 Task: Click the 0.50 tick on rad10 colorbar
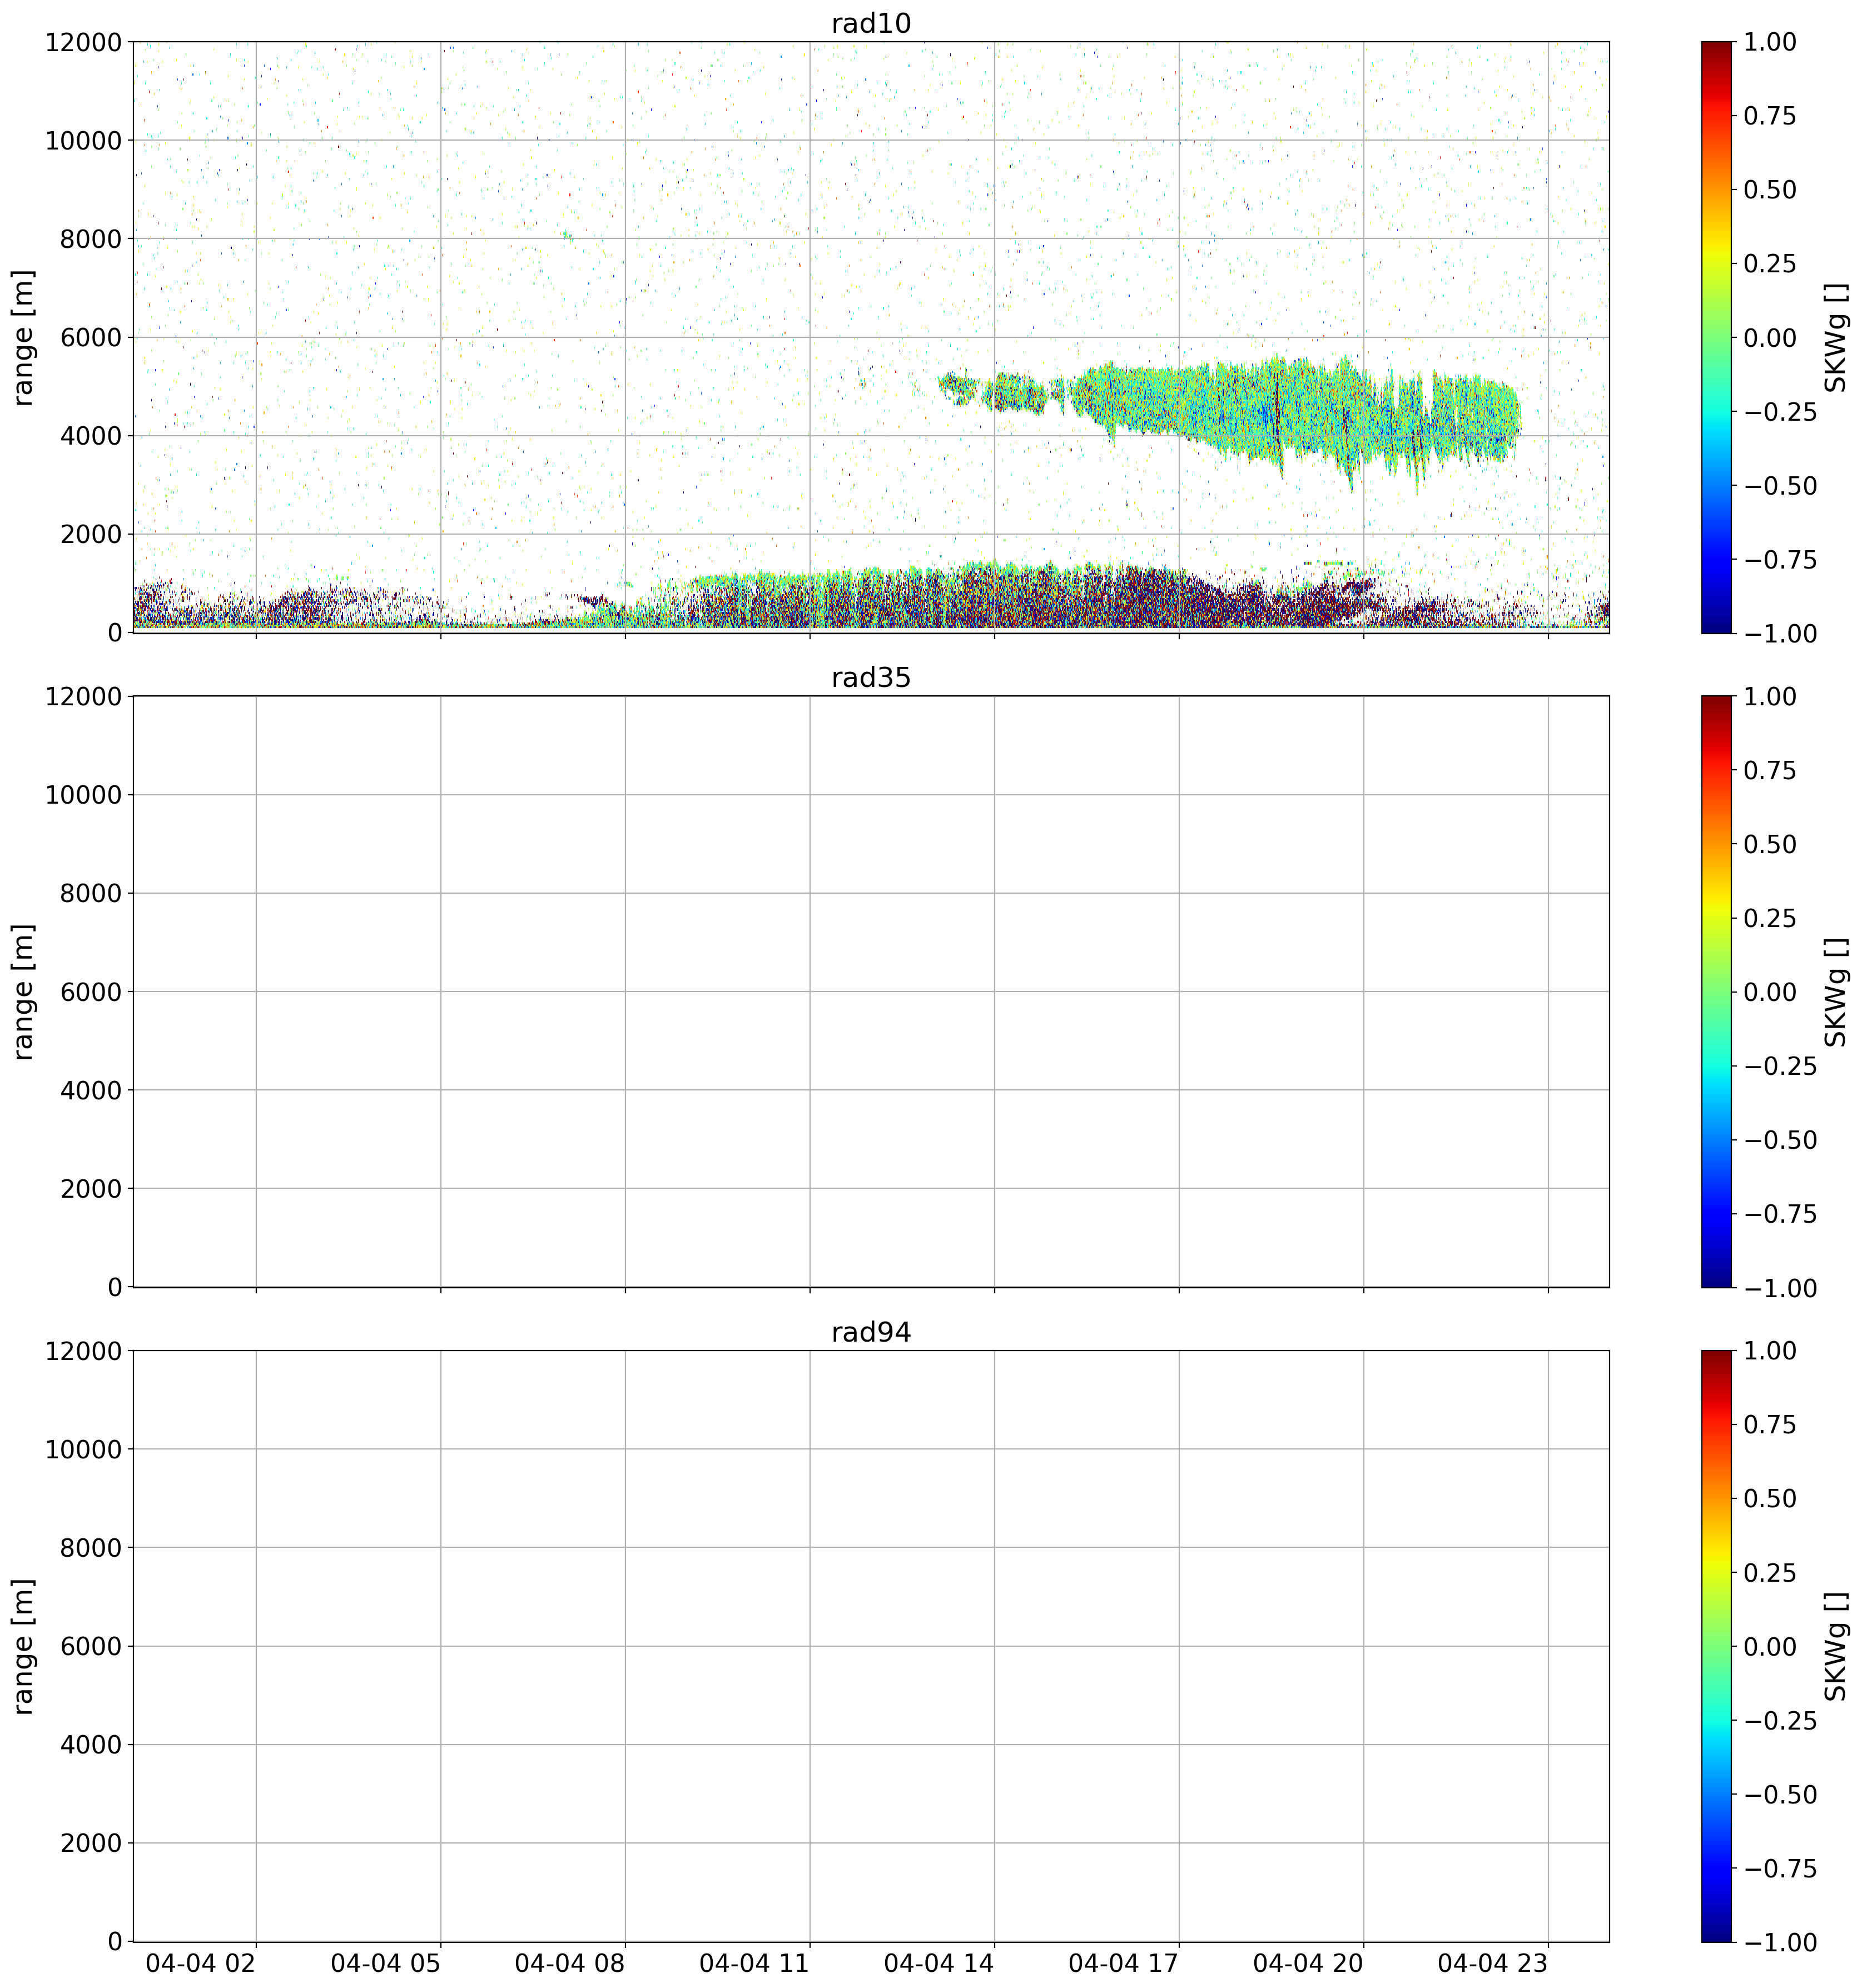click(1770, 190)
